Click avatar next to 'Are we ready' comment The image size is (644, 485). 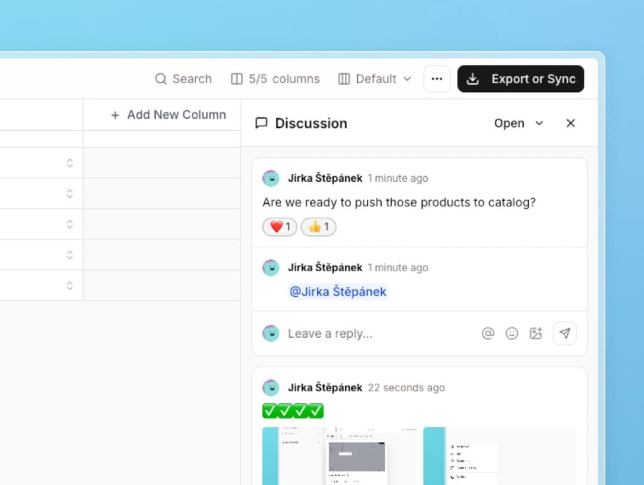(271, 178)
